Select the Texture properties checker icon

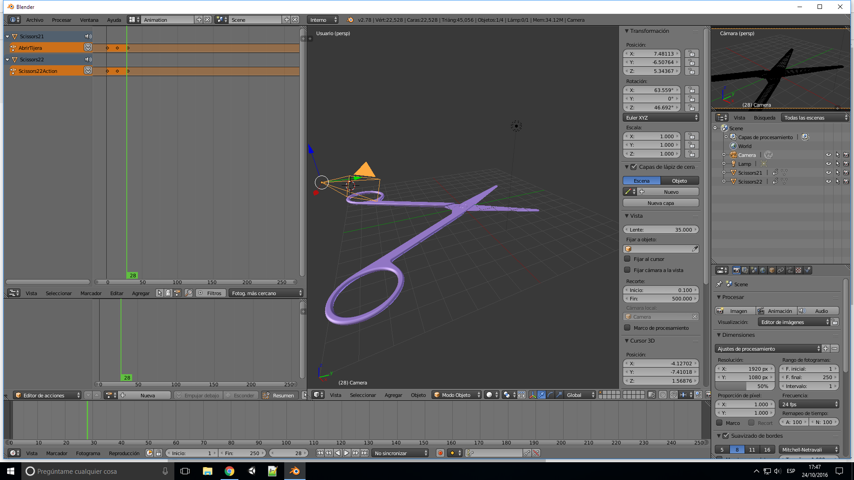pyautogui.click(x=798, y=270)
